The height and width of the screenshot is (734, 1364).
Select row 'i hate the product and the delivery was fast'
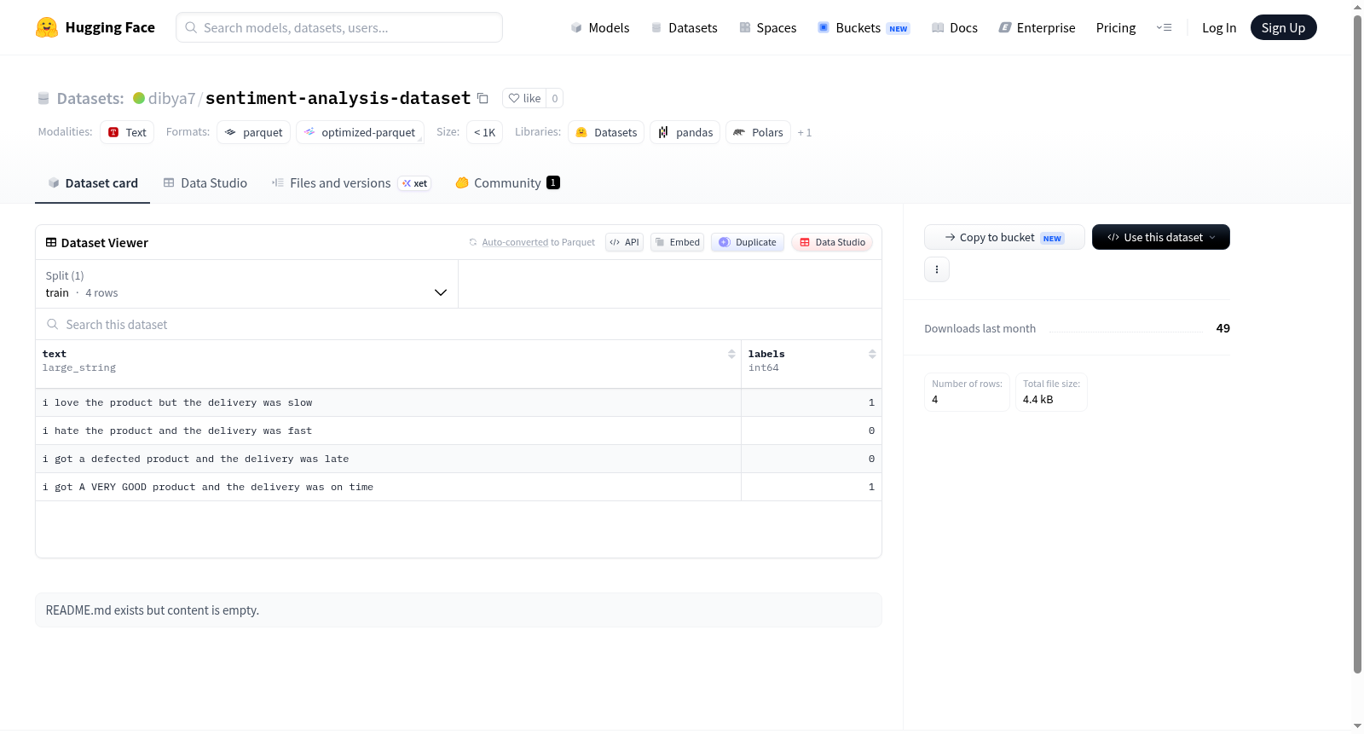pos(459,431)
